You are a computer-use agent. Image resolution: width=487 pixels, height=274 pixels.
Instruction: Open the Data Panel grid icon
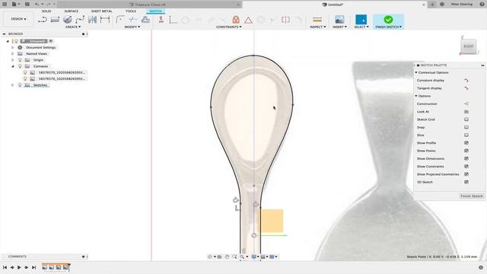(x=5, y=5)
